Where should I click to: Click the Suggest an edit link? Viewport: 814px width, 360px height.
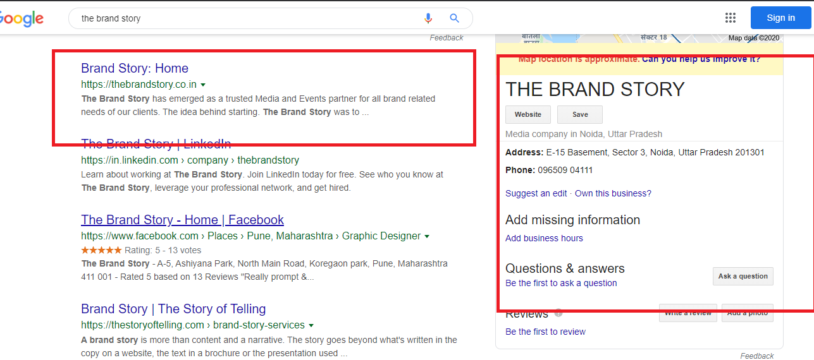[536, 193]
